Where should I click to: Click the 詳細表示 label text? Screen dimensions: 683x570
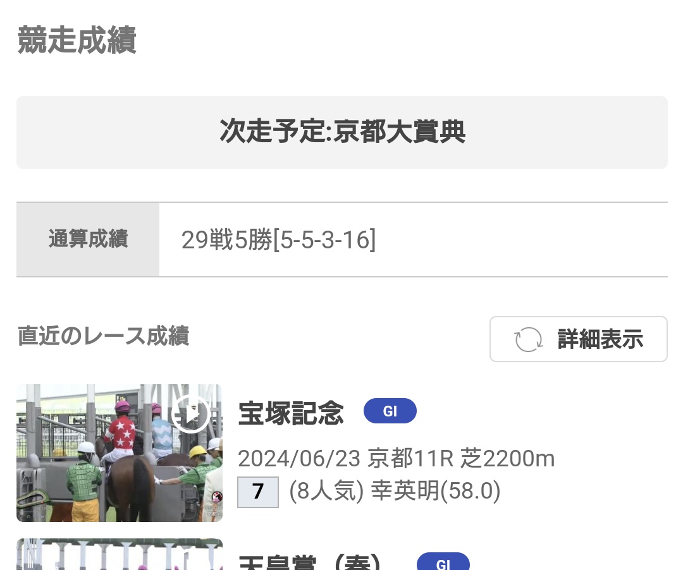(x=600, y=339)
